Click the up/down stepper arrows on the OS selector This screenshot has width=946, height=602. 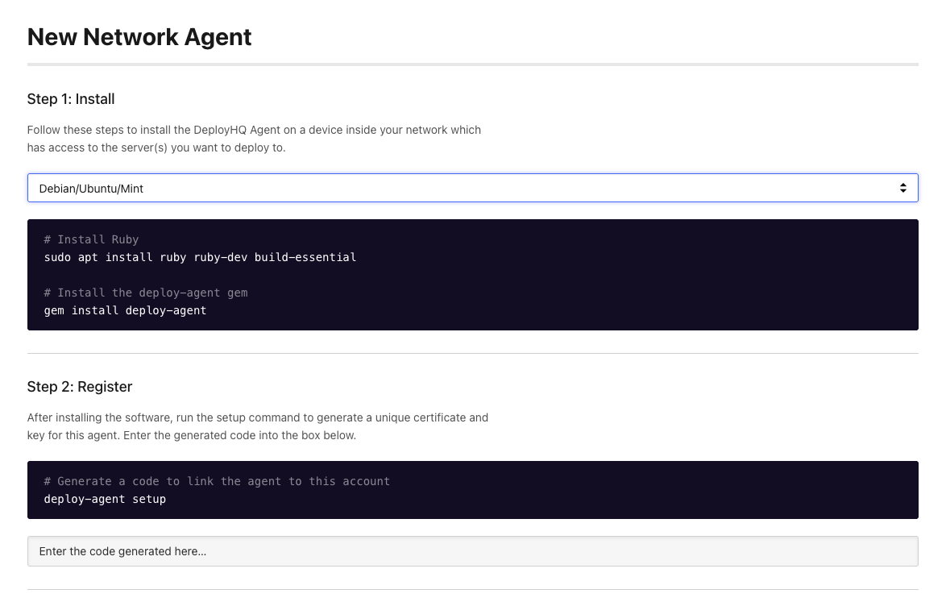click(x=903, y=187)
